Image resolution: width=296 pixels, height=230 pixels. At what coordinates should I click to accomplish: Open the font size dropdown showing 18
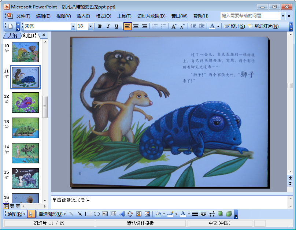click(x=90, y=26)
